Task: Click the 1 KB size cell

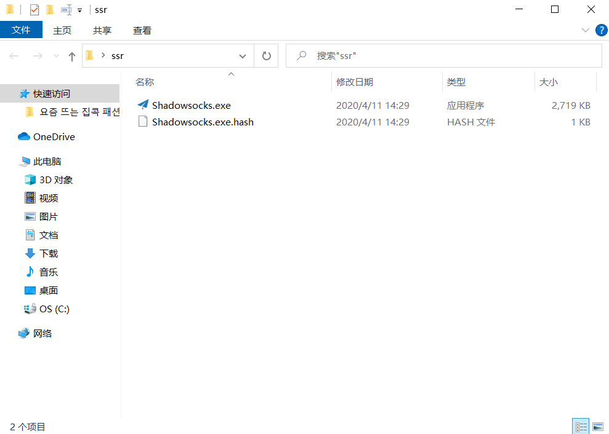Action: pos(580,122)
